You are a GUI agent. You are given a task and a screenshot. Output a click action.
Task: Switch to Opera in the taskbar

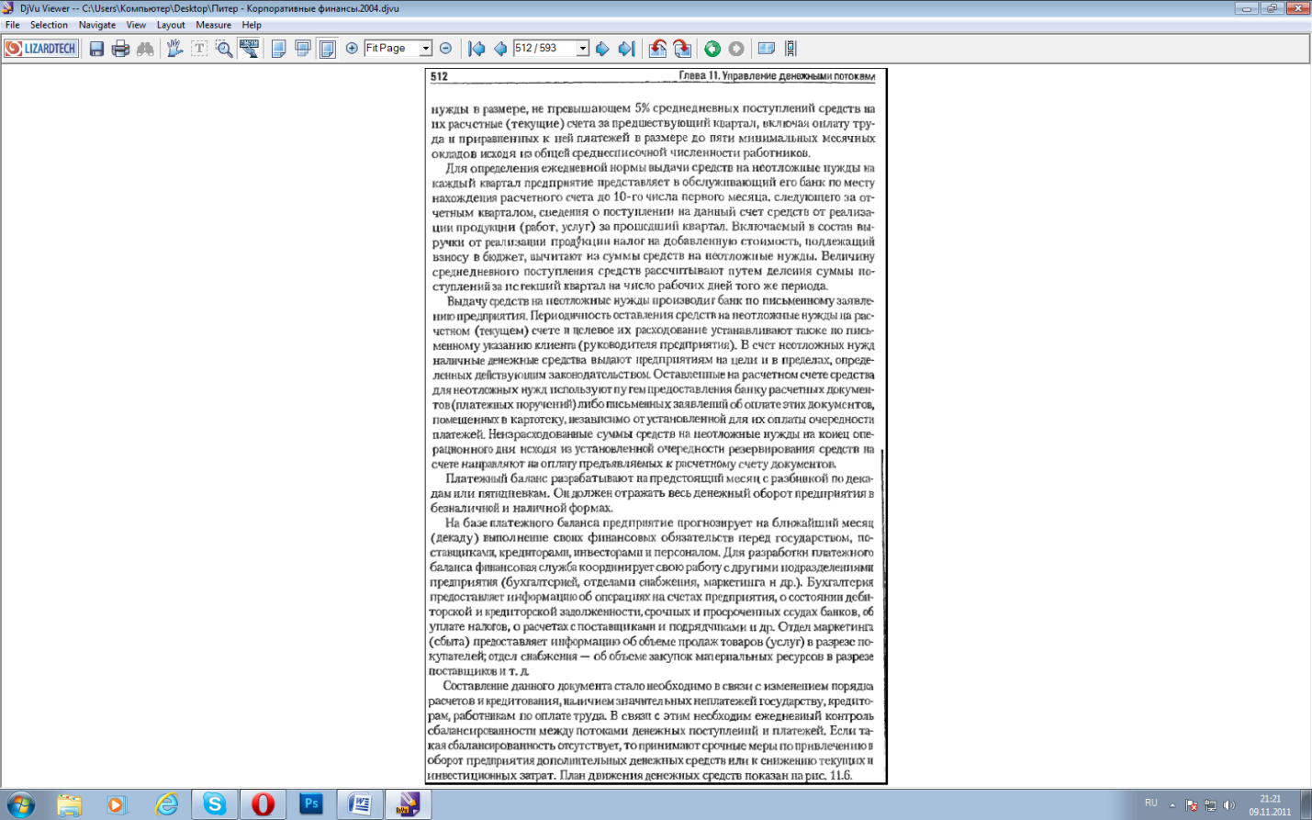(x=263, y=805)
